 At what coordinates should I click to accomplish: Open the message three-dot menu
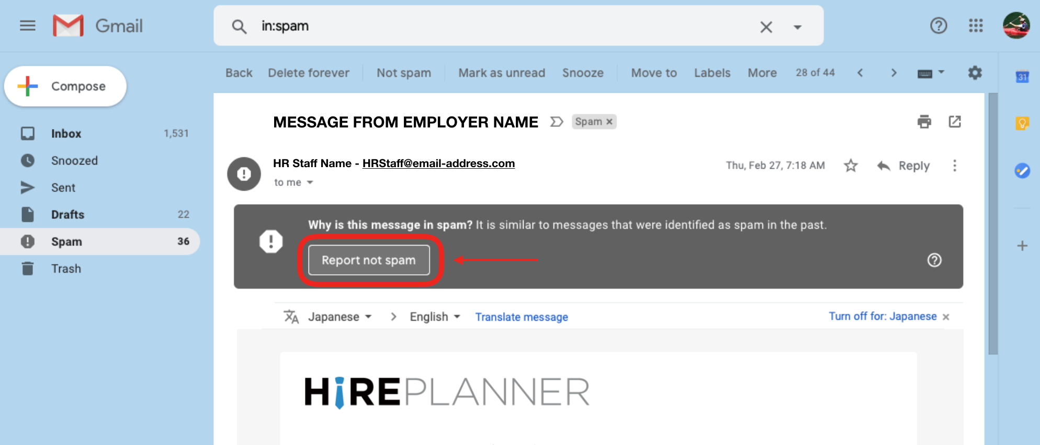(955, 166)
